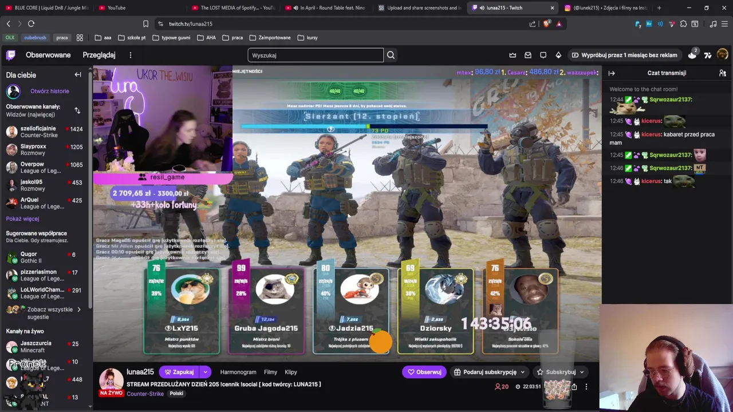Open Overpow channel in sidebar
The image size is (733, 412).
point(45,168)
